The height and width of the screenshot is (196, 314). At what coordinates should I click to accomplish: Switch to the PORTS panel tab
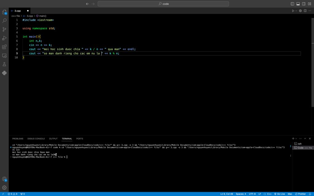pyautogui.click(x=79, y=139)
